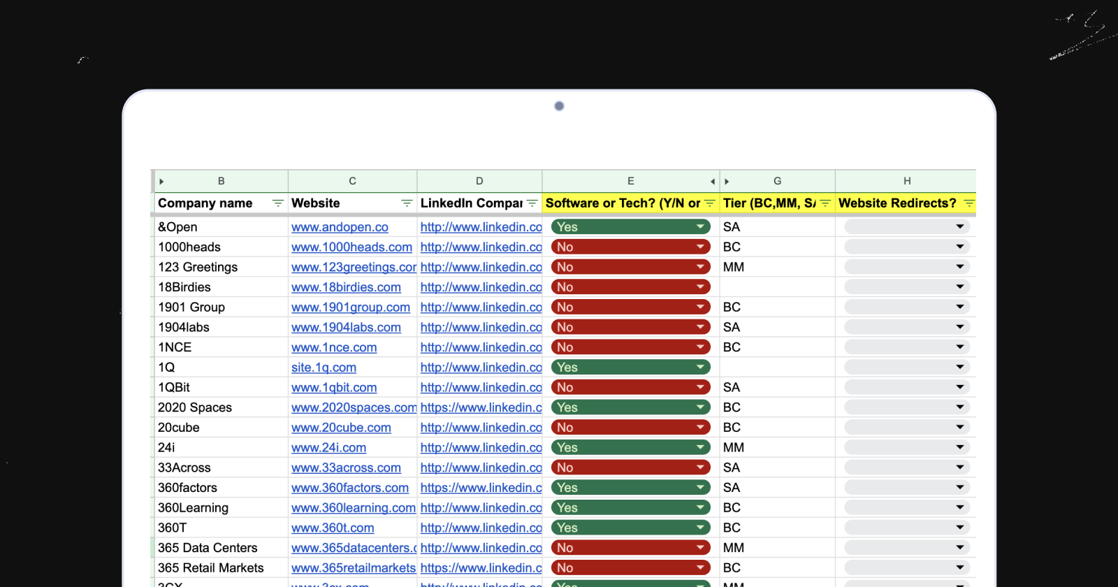Open filter icon on Tier header

pyautogui.click(x=825, y=203)
